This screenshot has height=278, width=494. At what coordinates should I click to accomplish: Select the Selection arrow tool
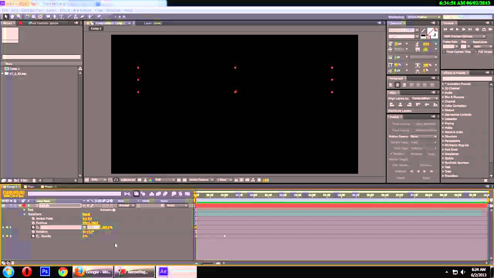(x=6, y=17)
